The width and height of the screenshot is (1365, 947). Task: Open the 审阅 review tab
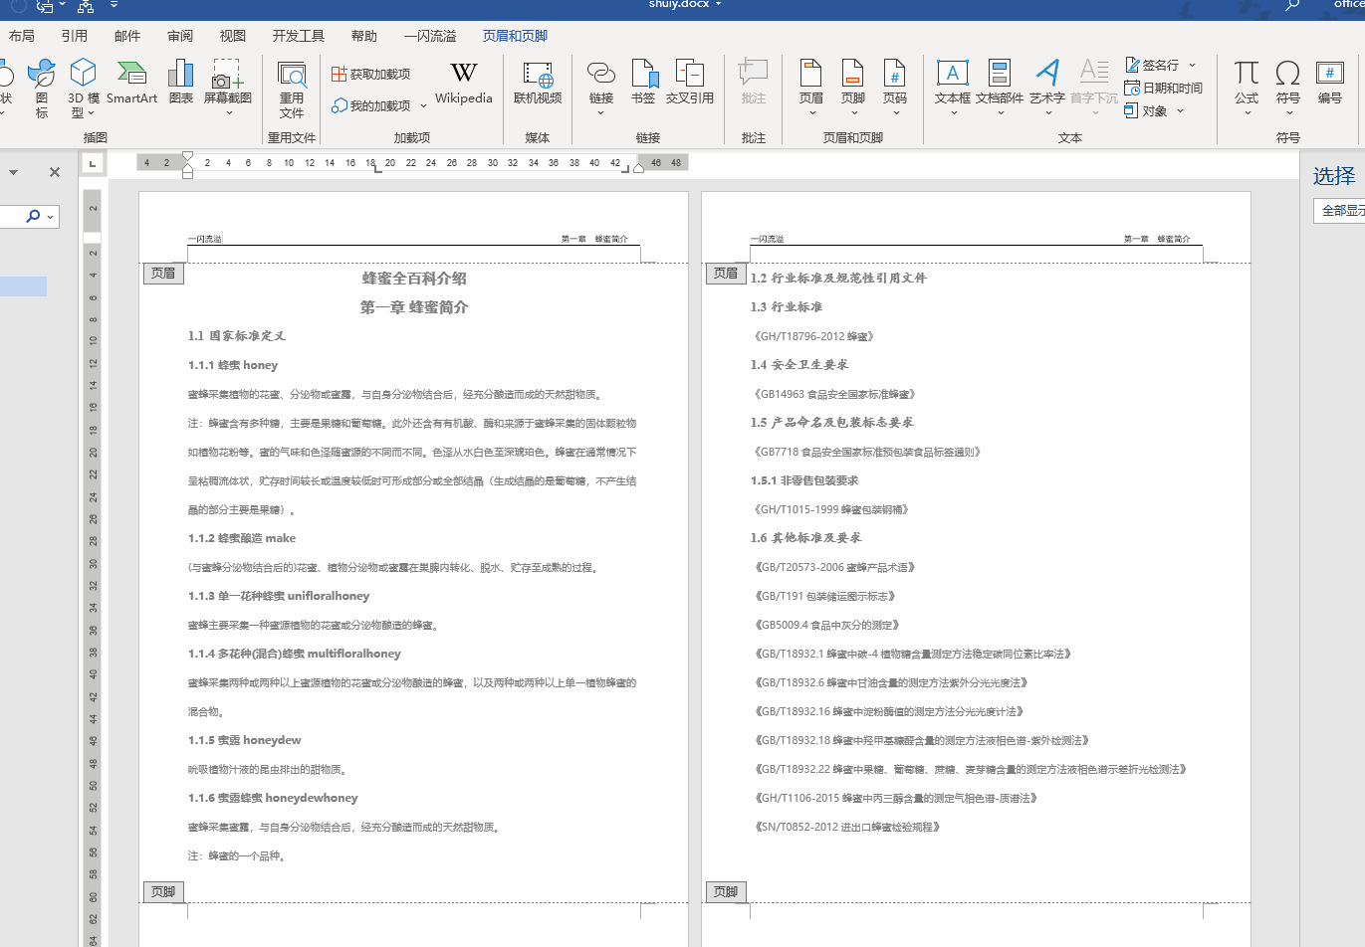(x=180, y=36)
